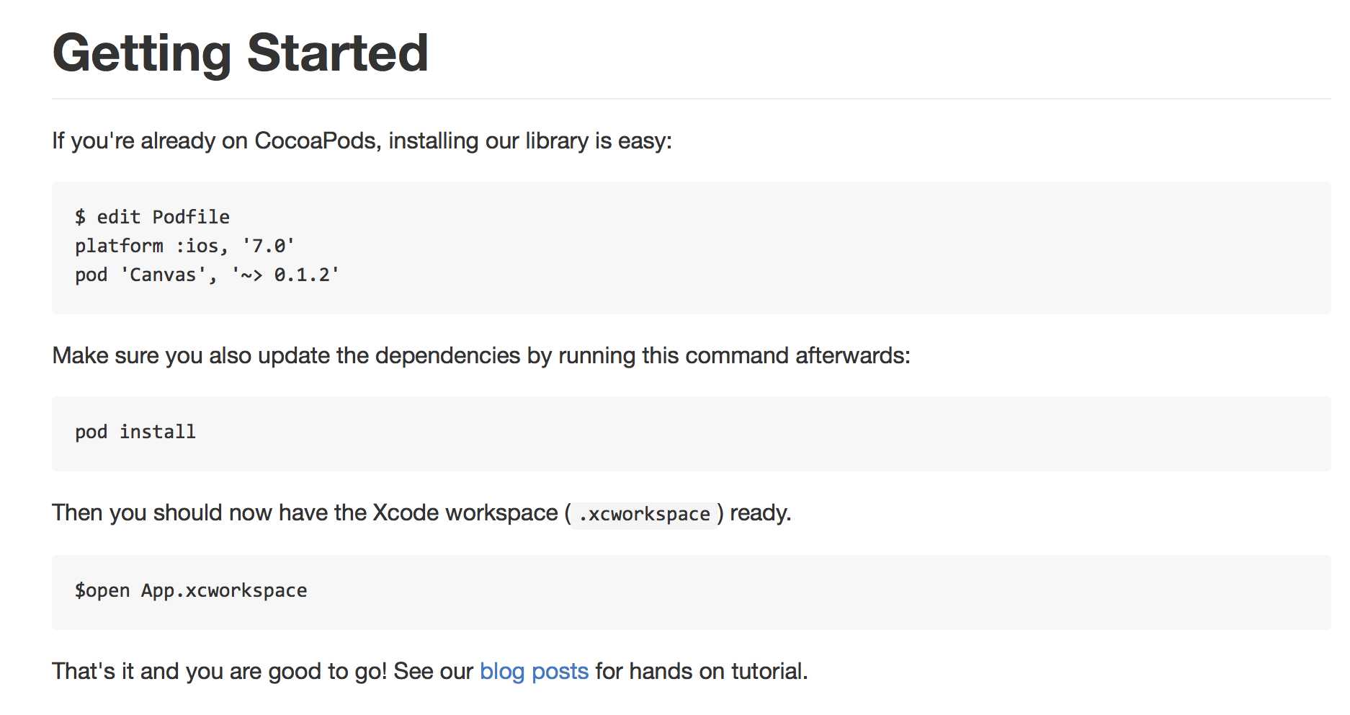Image resolution: width=1350 pixels, height=715 pixels.
Task: Click the platform :ios, '7.0' line
Action: coord(184,246)
